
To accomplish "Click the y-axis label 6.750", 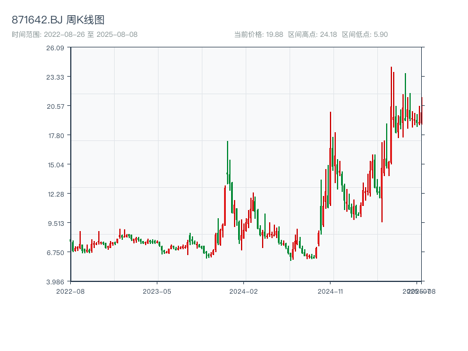I will click(56, 253).
